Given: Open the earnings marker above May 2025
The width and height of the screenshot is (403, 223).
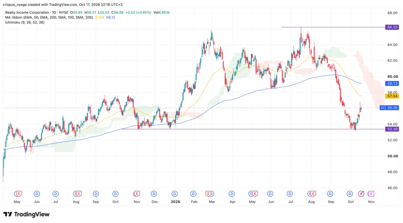Looking at the screenshot, I should tap(18, 194).
